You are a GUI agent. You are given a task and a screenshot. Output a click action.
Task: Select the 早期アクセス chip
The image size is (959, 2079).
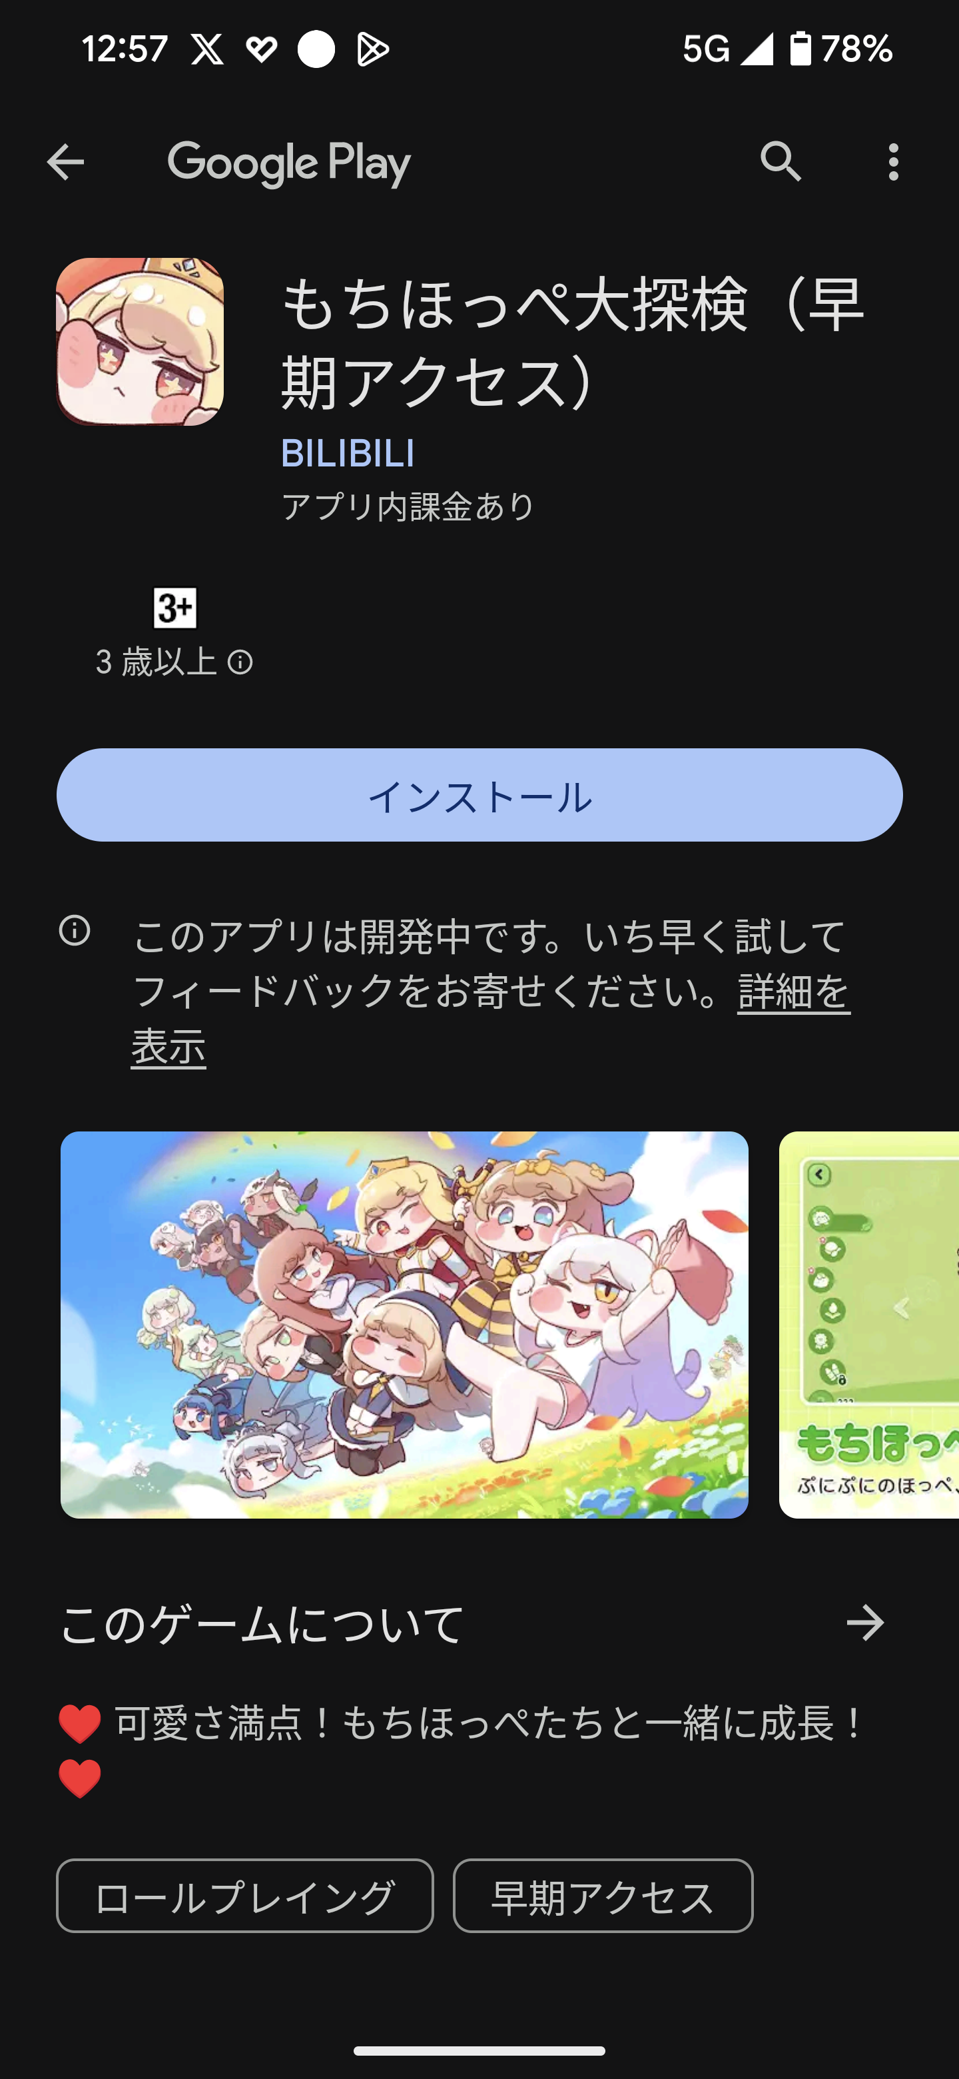point(603,1896)
